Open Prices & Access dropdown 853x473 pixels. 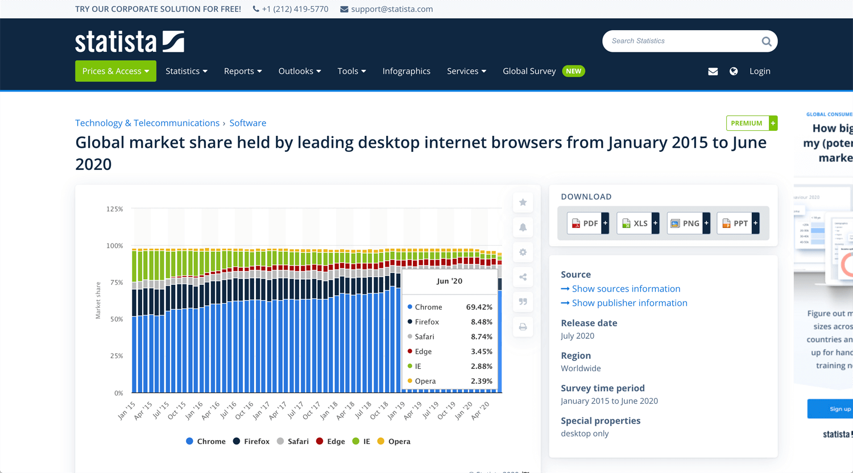(115, 71)
